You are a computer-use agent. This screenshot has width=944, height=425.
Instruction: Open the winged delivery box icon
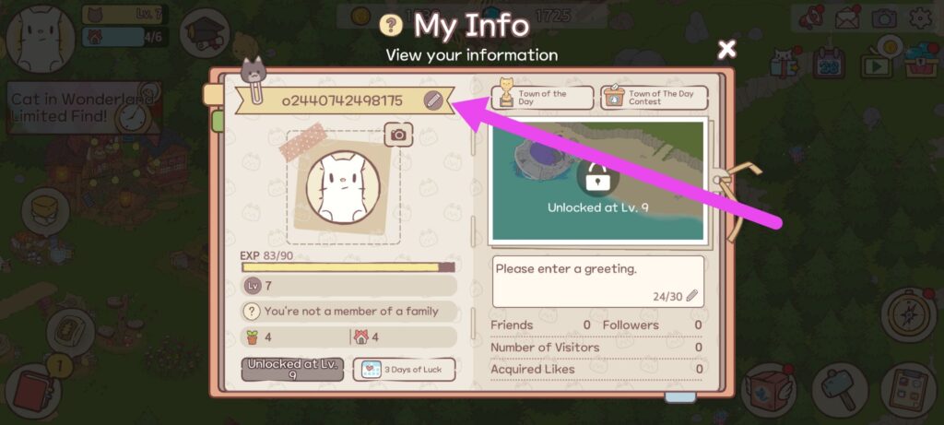(x=769, y=390)
